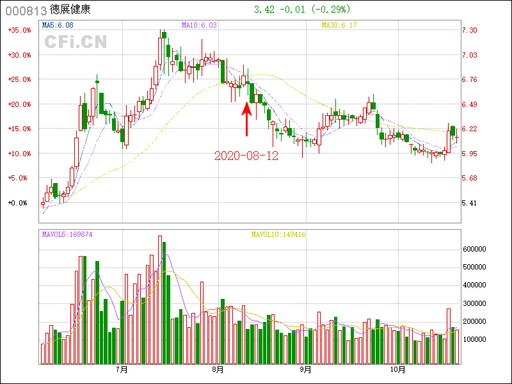
Task: Select the MA10:6.03 indicator label
Action: pyautogui.click(x=200, y=25)
